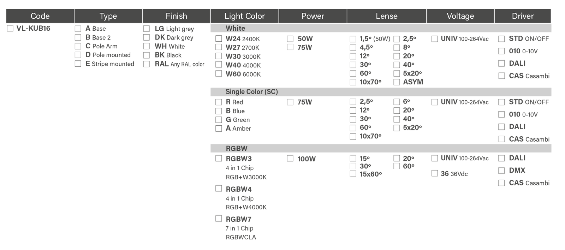Click the Single Color (SC) section header
The width and height of the screenshot is (565, 250).
(x=251, y=92)
